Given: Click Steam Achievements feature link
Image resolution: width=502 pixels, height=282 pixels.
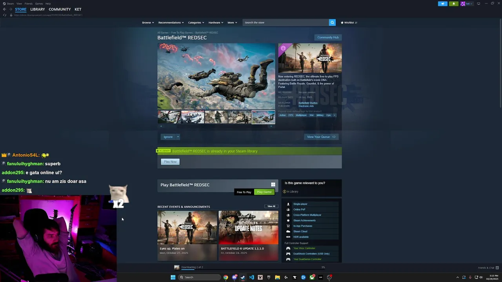Looking at the screenshot, I should pos(304,221).
